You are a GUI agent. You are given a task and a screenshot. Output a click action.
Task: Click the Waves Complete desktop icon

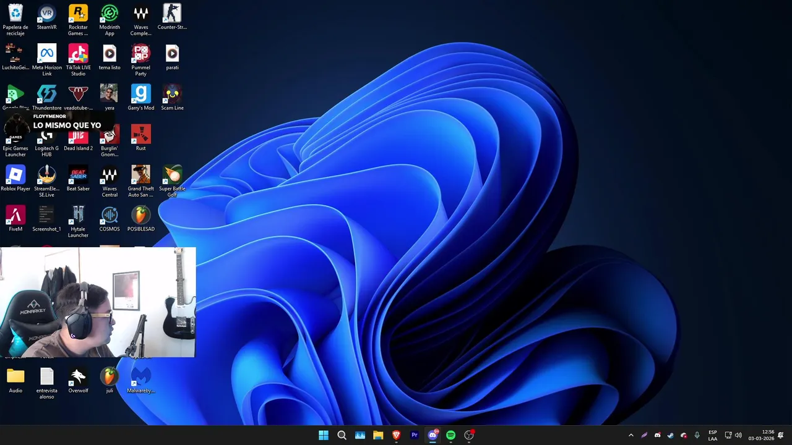(141, 20)
